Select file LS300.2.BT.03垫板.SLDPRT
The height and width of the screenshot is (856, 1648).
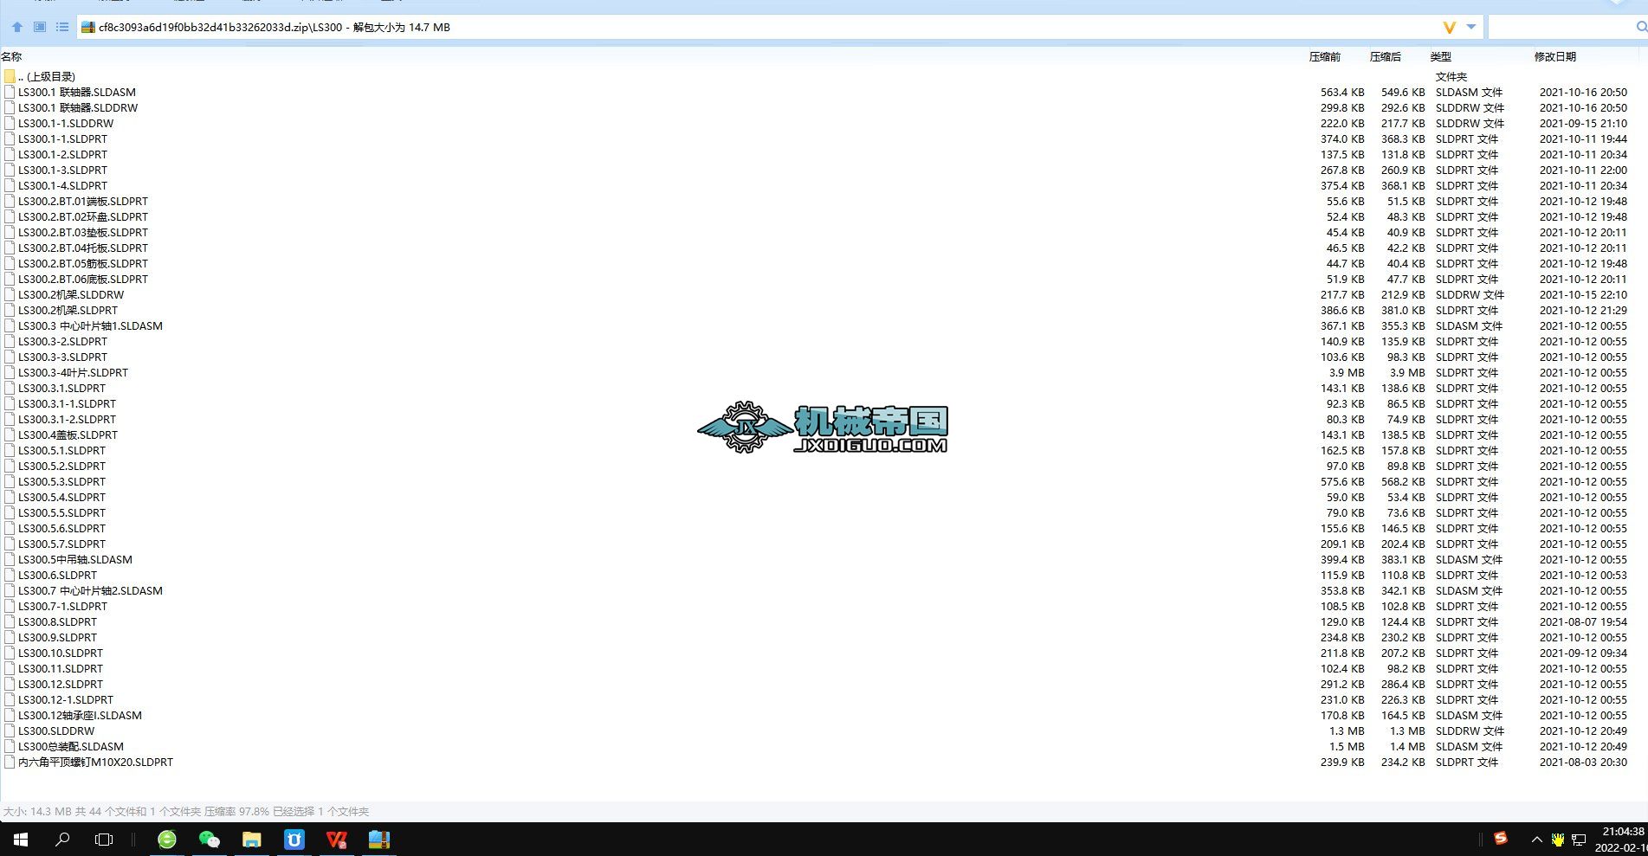point(83,232)
